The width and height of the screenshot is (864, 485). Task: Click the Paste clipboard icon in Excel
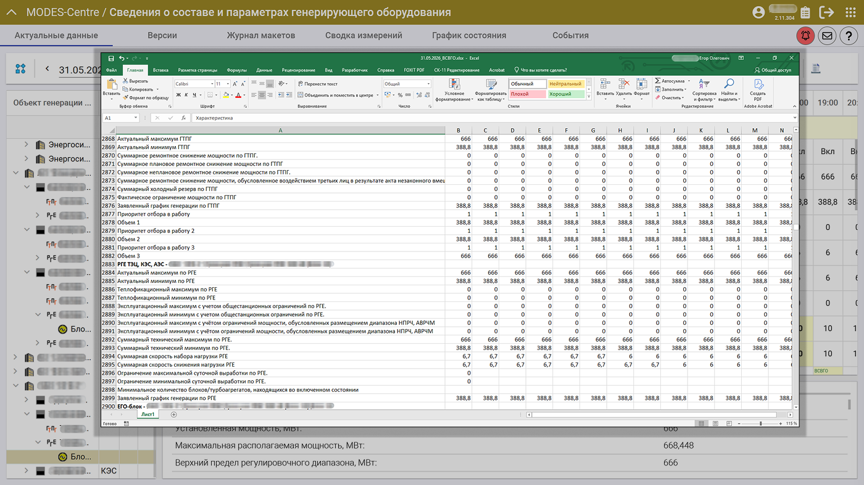(x=112, y=83)
